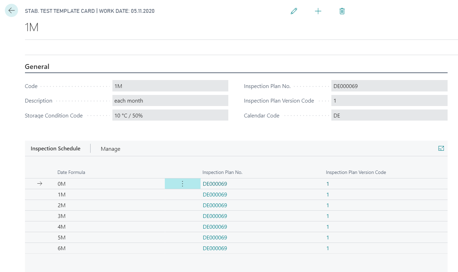Click version code 1 in 6M row
Viewport: 458px width, 272px height.
click(x=328, y=248)
